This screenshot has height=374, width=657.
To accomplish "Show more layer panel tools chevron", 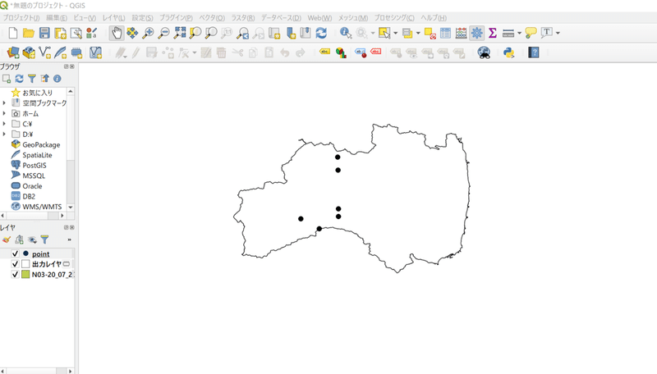I will click(69, 239).
